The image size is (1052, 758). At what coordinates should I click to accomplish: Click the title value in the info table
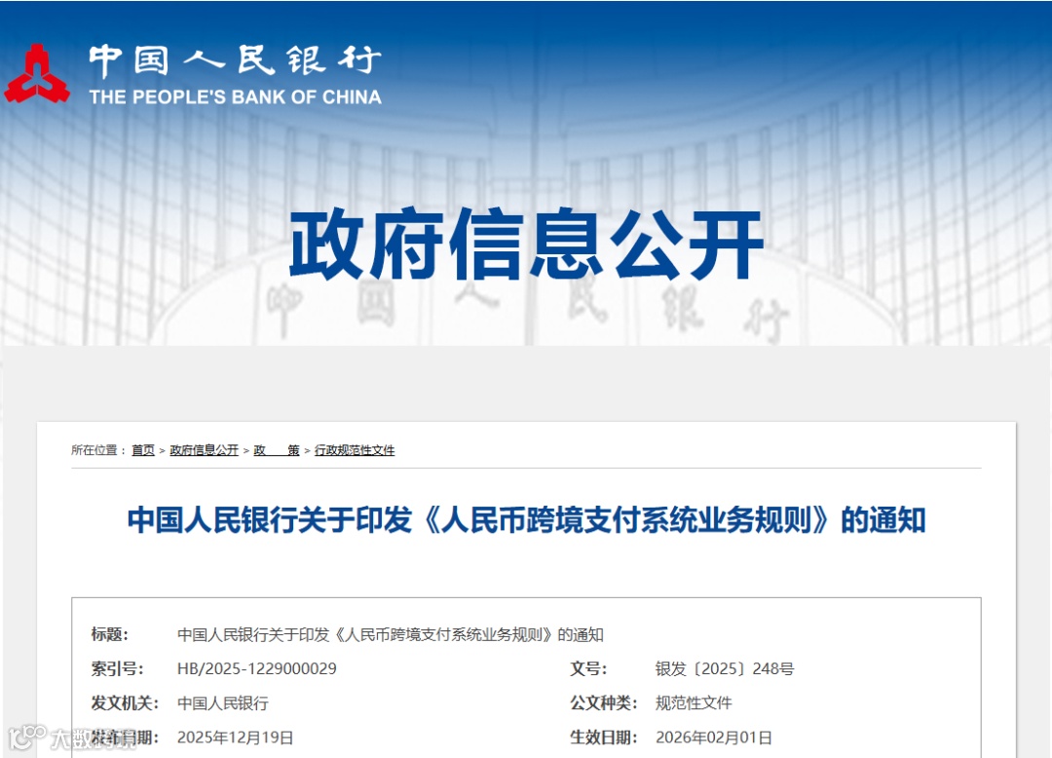click(x=391, y=634)
